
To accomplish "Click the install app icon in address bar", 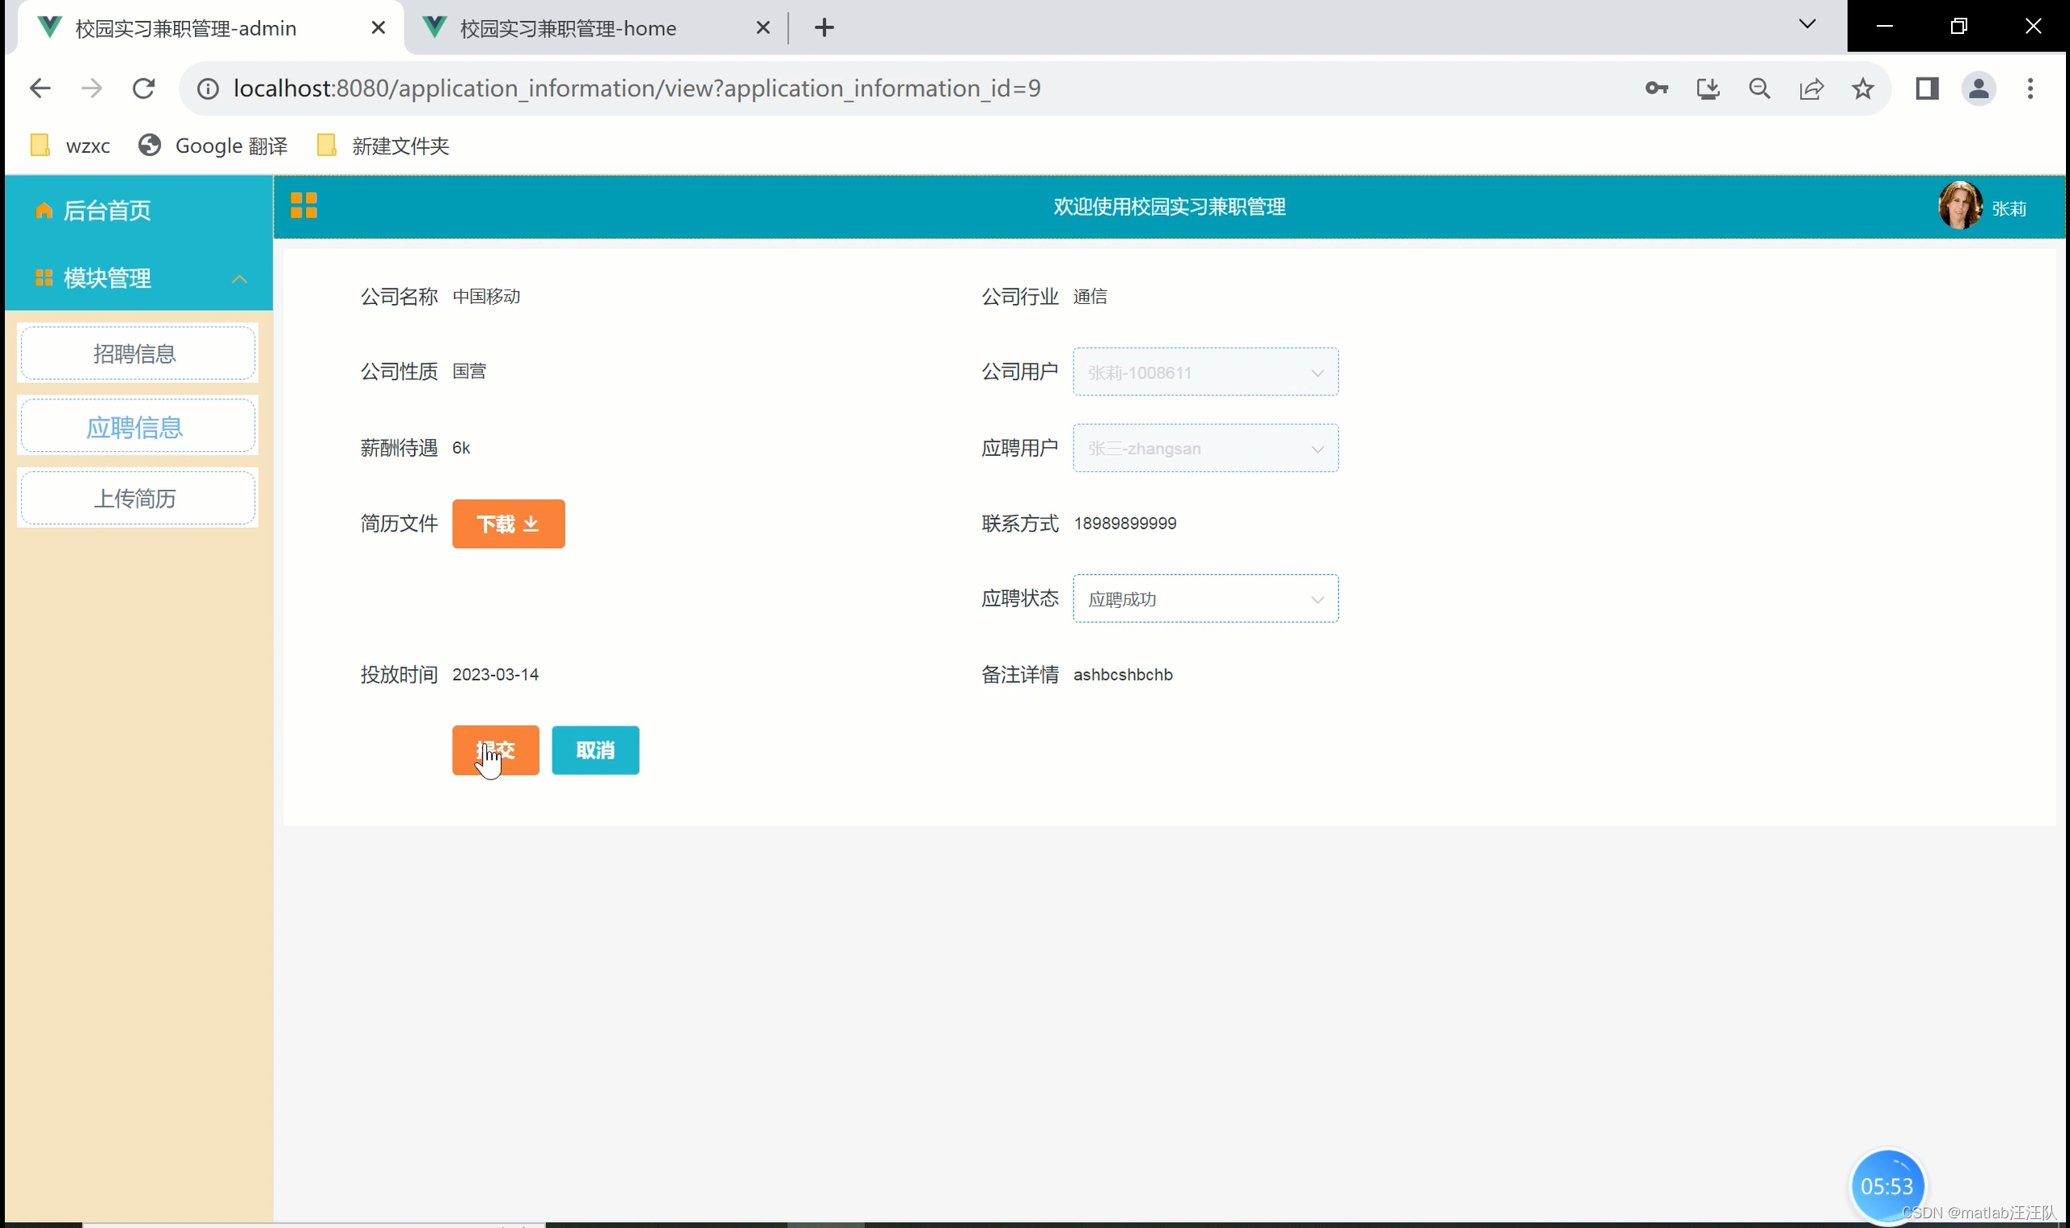I will tap(1708, 89).
